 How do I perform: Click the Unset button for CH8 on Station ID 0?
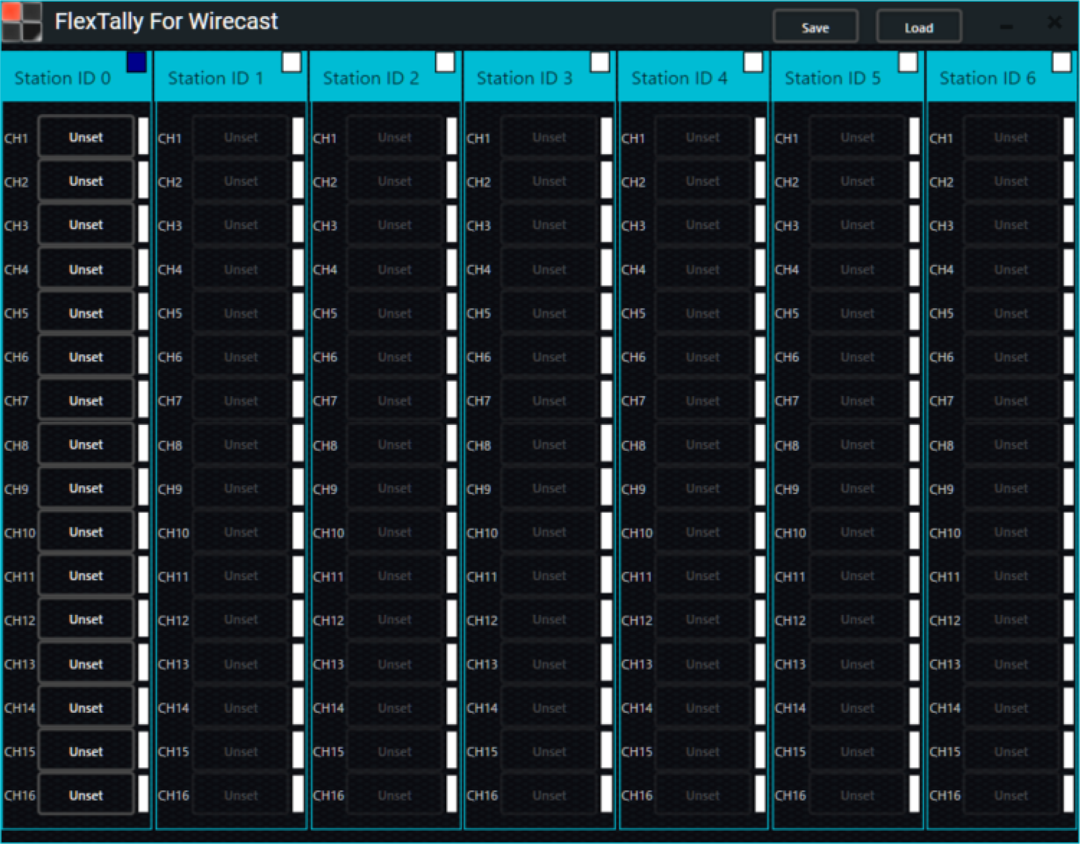click(x=85, y=444)
